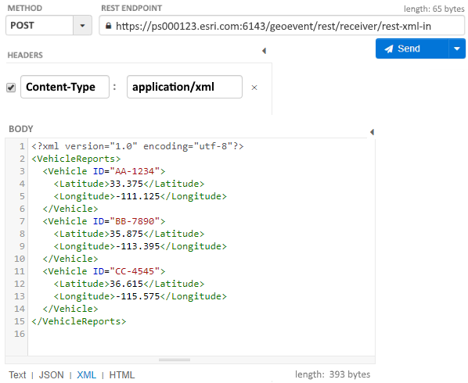This screenshot has width=468, height=383.
Task: Edit the Content-Type header name field
Action: pyautogui.click(x=65, y=87)
